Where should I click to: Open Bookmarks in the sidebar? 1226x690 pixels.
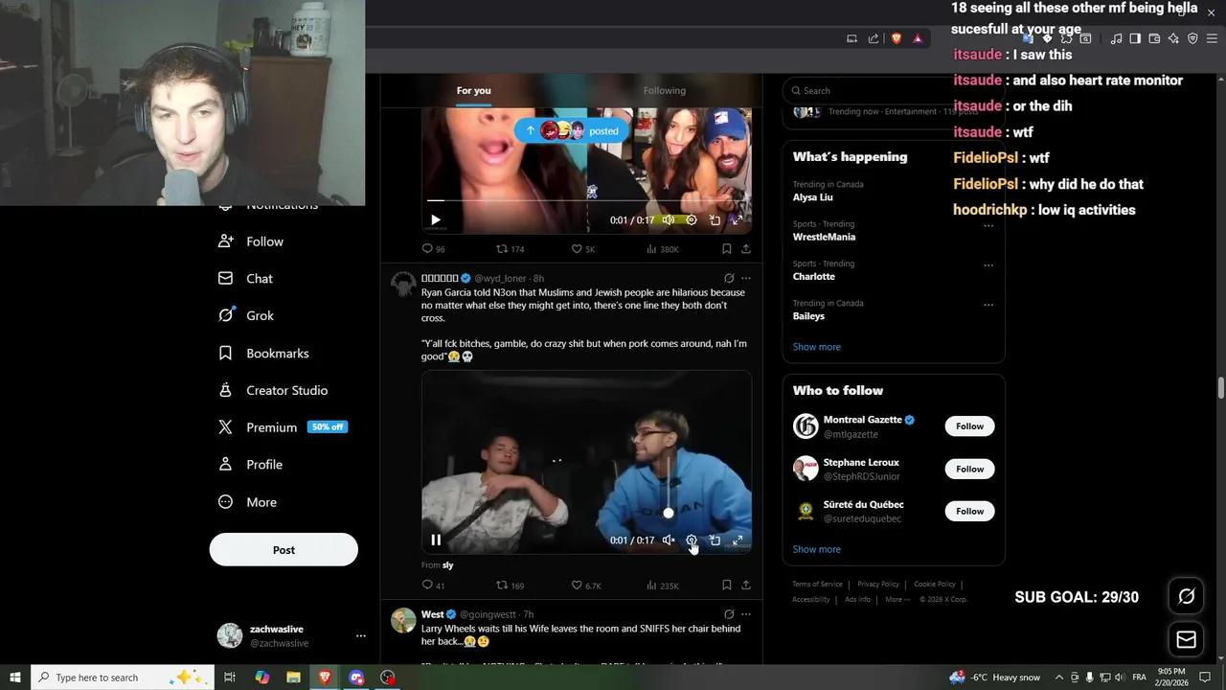tap(264, 354)
